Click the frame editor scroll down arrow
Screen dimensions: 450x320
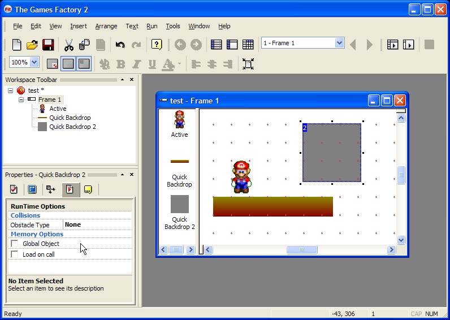401,240
